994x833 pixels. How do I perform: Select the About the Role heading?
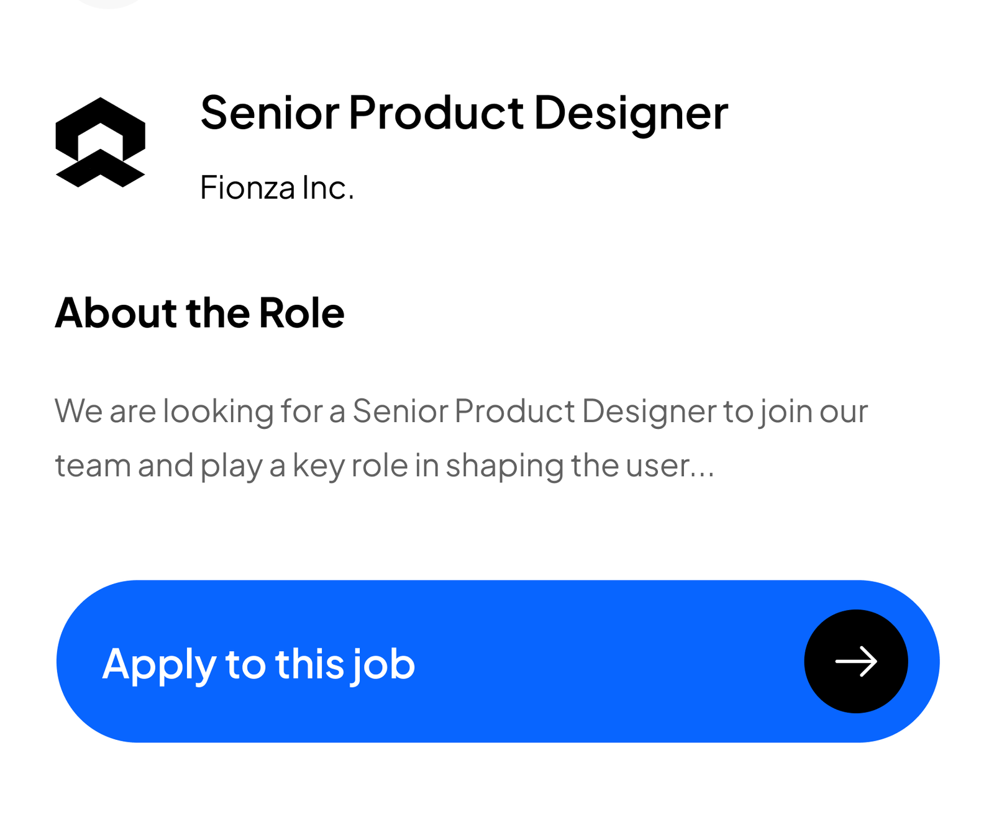[199, 312]
